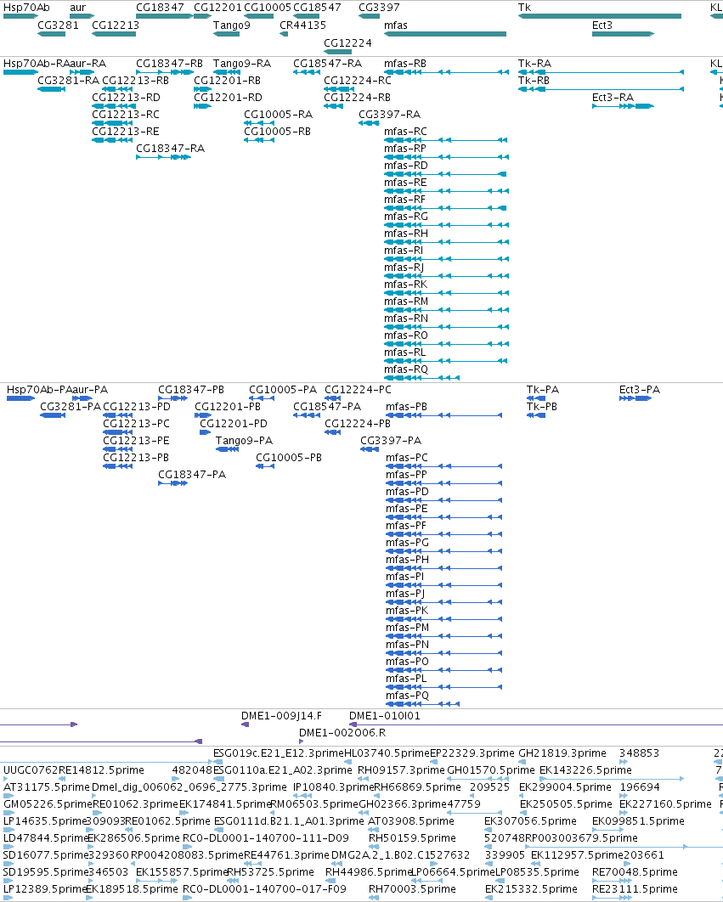Screen dimensions: 723x902
Task: Click the DME1-002O06.R clone label
Action: point(342,733)
